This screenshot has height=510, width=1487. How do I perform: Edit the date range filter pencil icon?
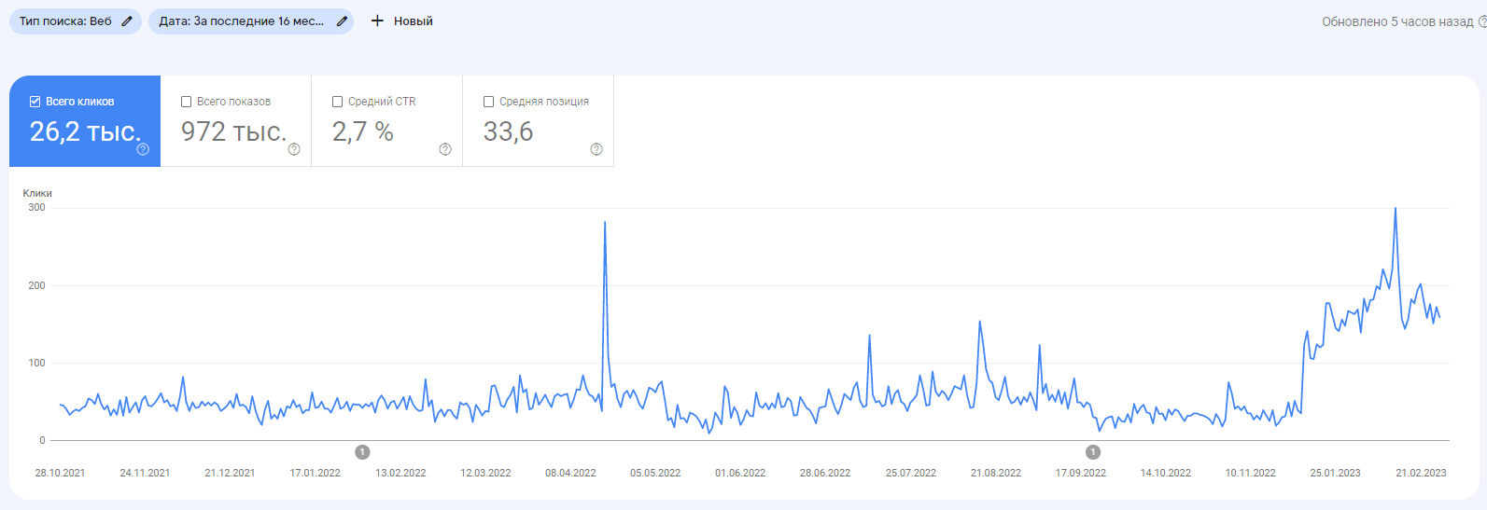coord(342,21)
